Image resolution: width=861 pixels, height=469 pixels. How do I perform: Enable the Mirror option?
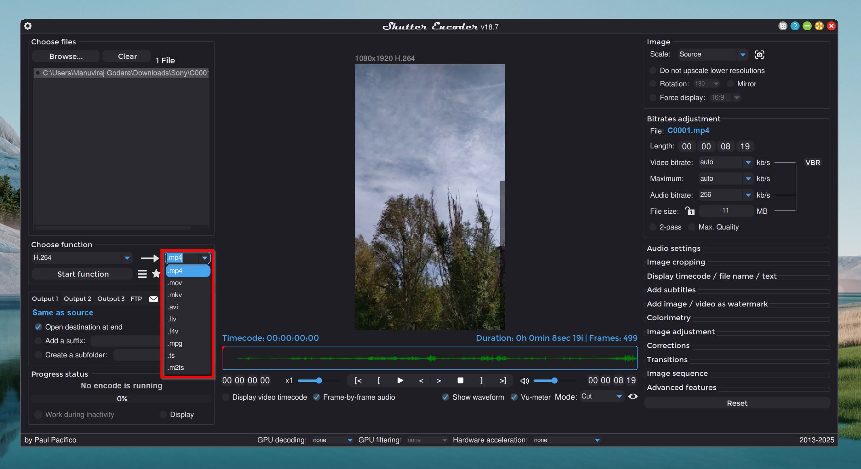pos(730,84)
